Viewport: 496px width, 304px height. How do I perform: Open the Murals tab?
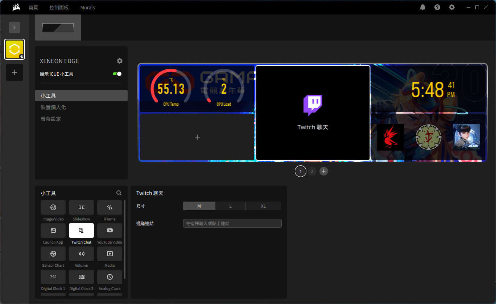(88, 7)
